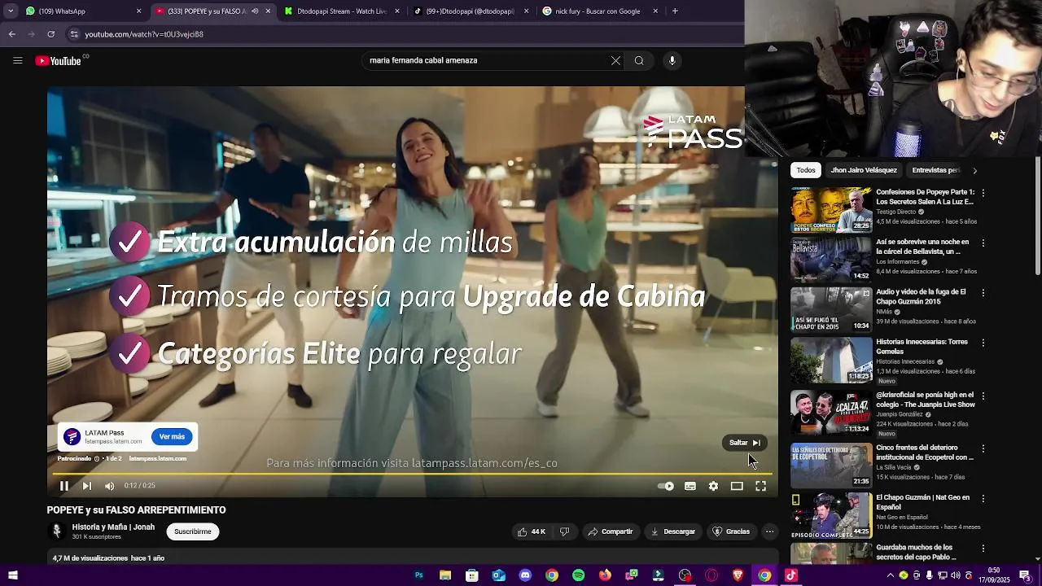Open Brave browser from the taskbar

(738, 575)
